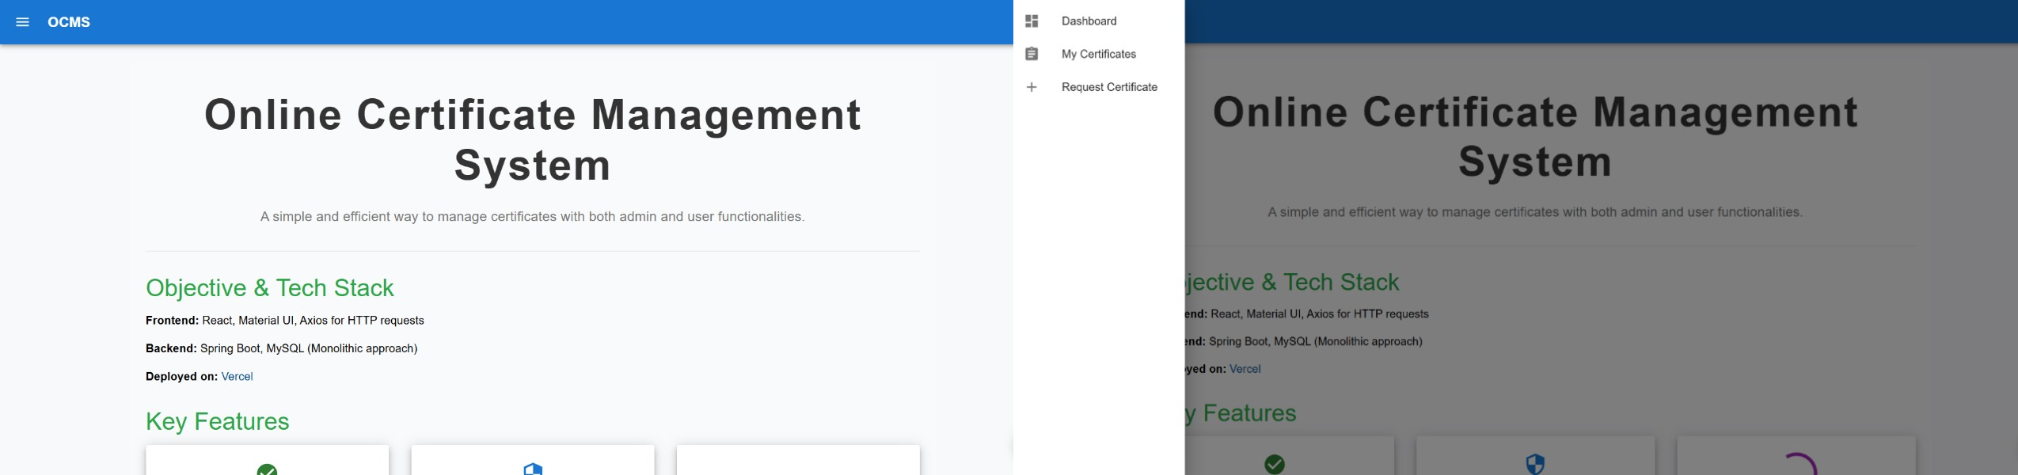2018x475 pixels.
Task: Click the My Certificates clipboard icon
Action: [1031, 54]
